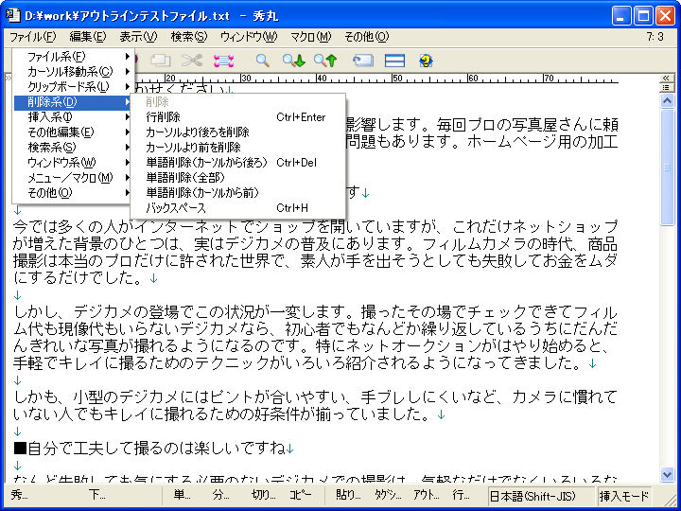Click the vertical scrollbar thumb
681x511 pixels.
click(x=667, y=167)
